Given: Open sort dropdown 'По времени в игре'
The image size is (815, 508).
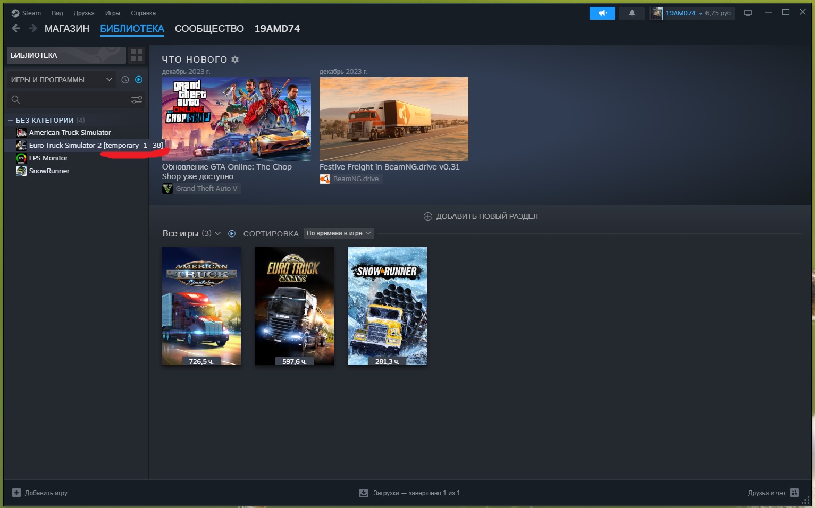Looking at the screenshot, I should [339, 233].
